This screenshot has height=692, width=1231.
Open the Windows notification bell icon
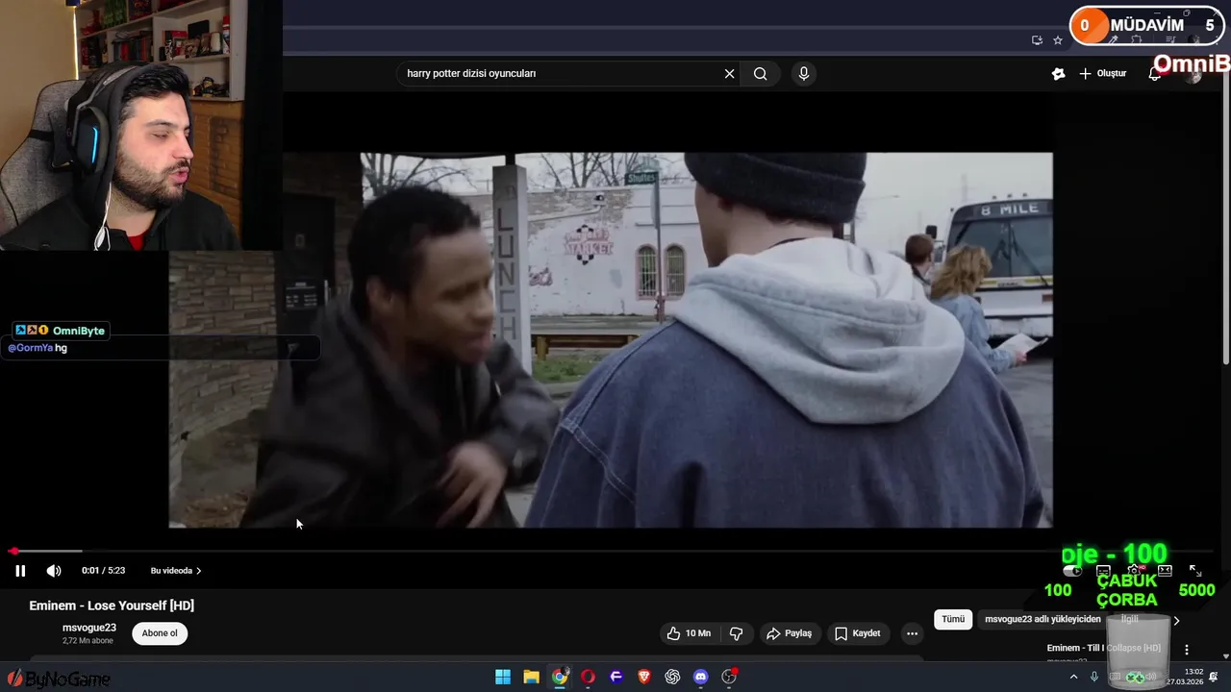click(x=1214, y=677)
